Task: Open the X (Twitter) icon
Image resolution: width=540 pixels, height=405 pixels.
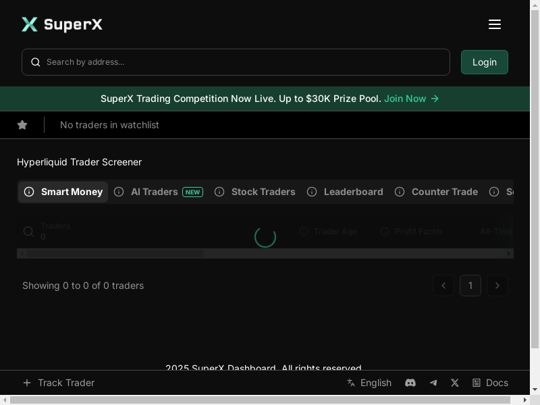Action: click(x=455, y=383)
